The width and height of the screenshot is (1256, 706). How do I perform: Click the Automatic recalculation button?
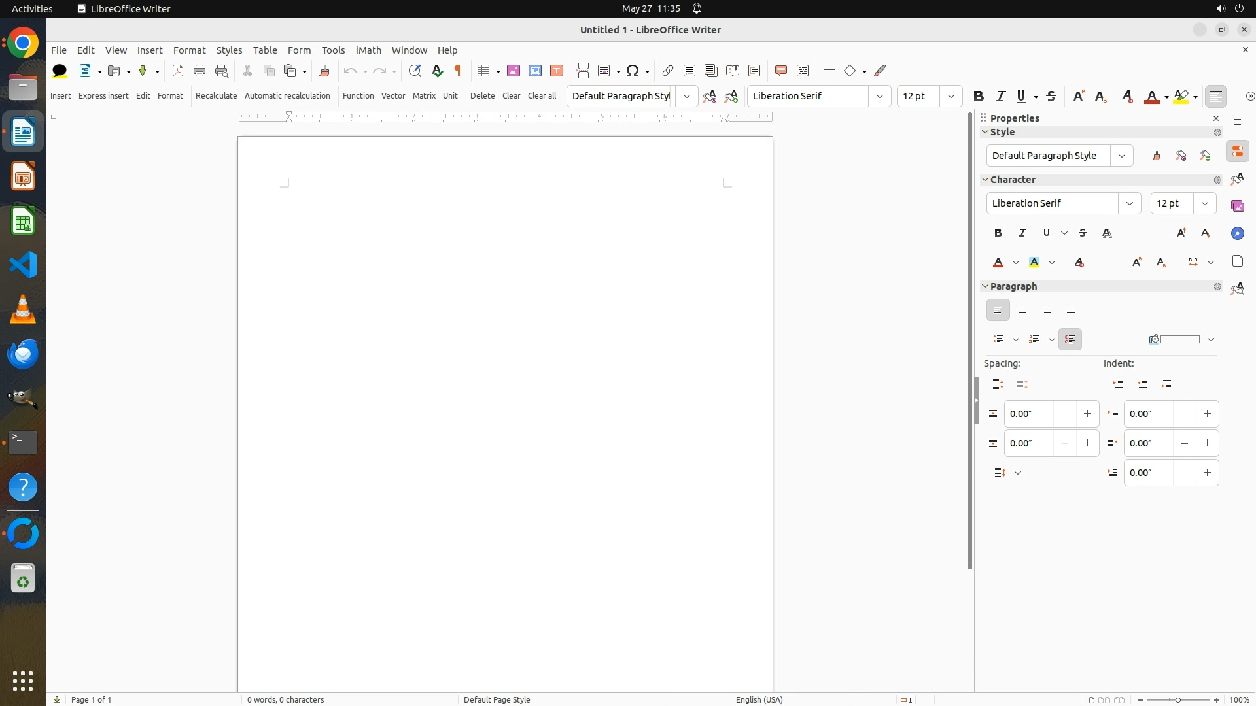tap(287, 95)
